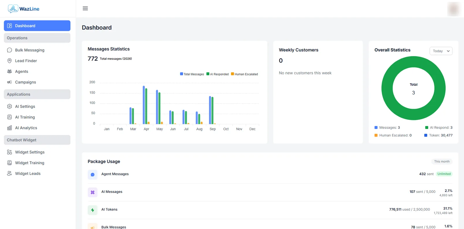
Task: Click the Agent Messages package icon
Action: (93, 175)
